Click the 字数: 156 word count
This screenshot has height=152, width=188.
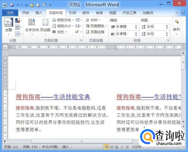point(30,147)
